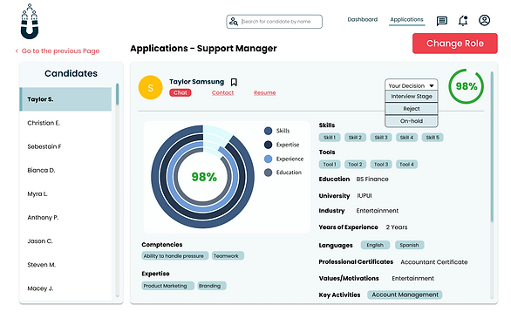Click the Product Marketing expertise tag

click(167, 286)
